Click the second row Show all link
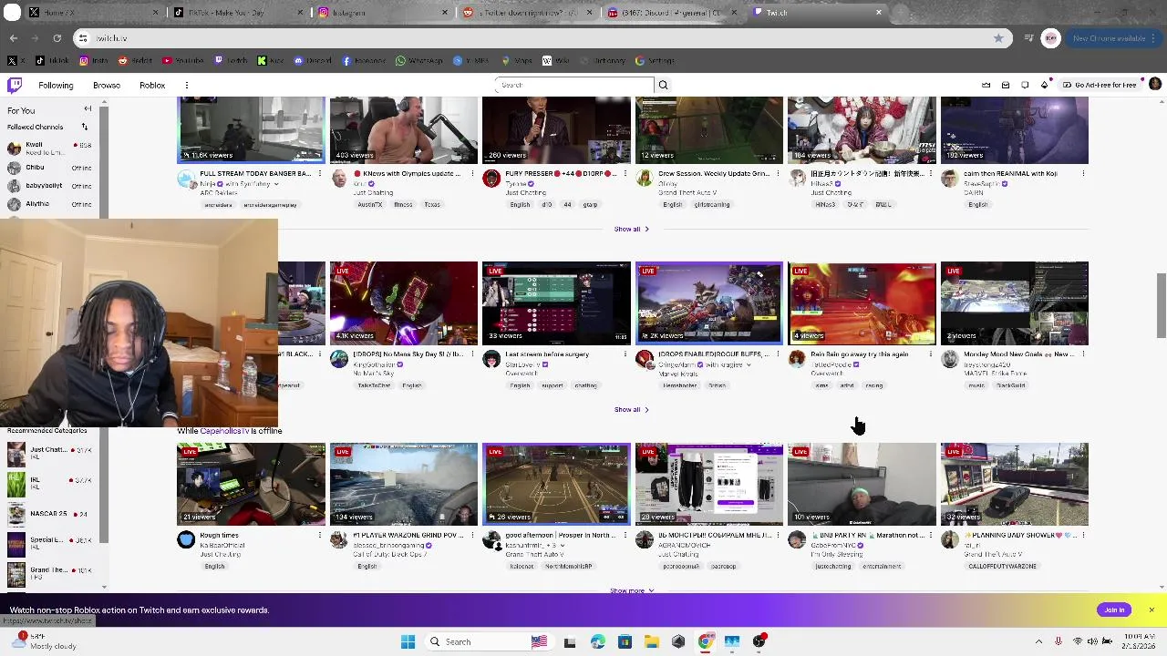 [632, 409]
